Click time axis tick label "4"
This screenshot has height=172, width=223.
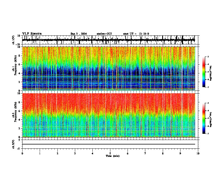coord(92,153)
